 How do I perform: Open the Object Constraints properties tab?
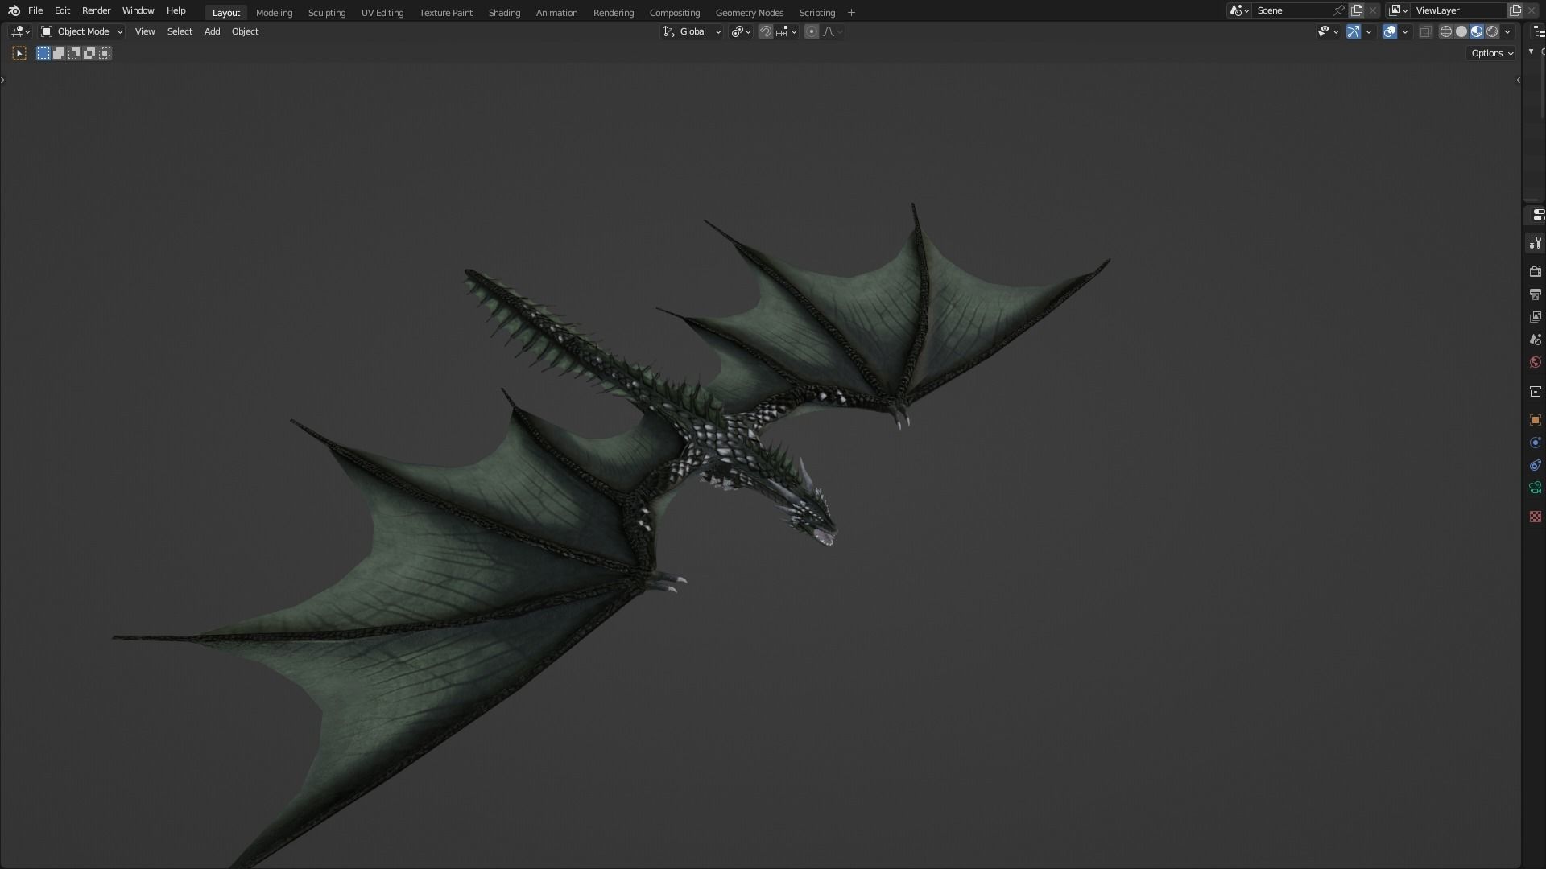click(1535, 465)
